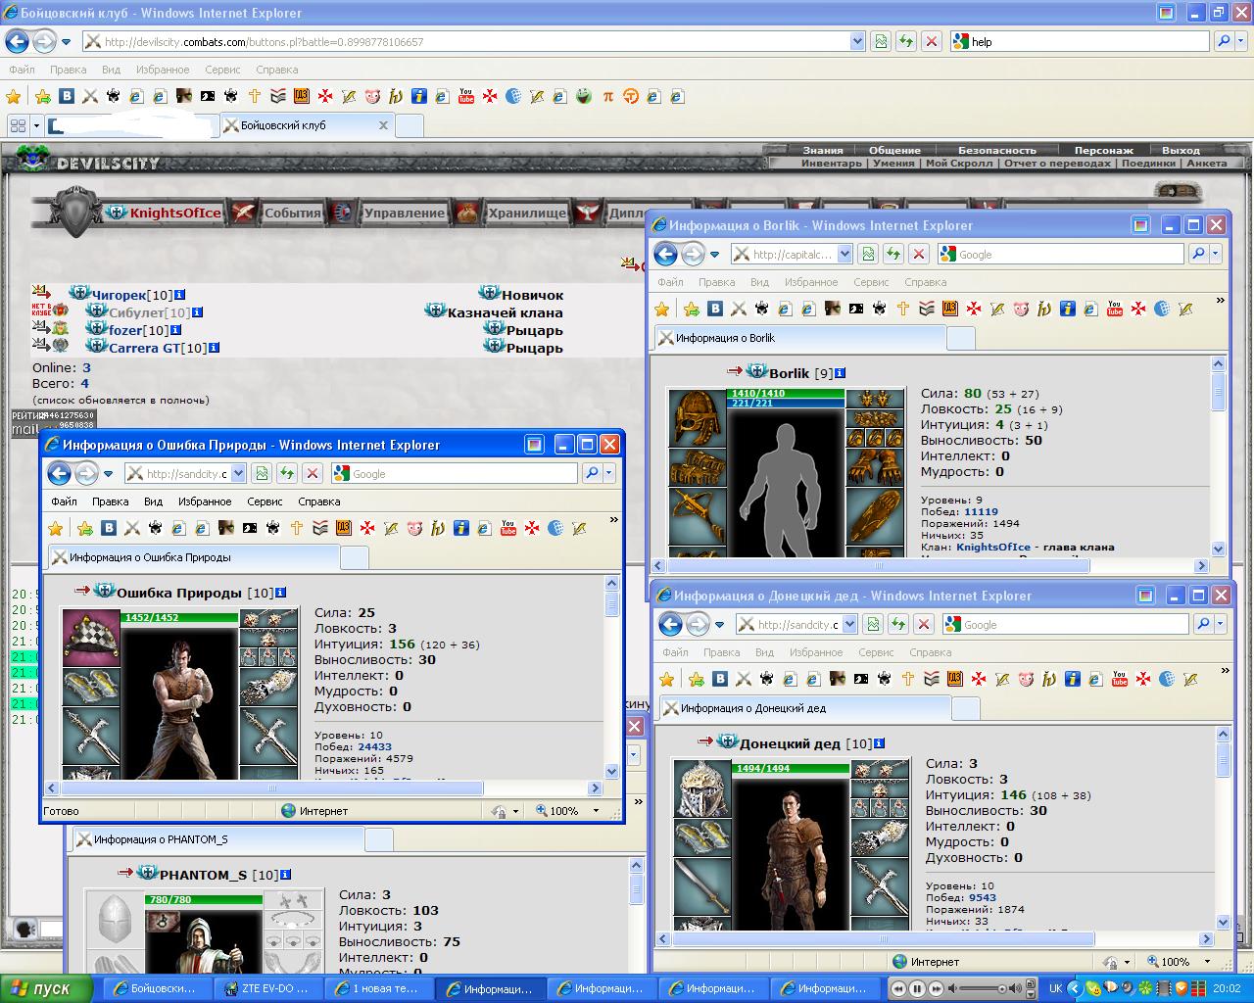
Task: Open fozer's profile link
Action: pos(125,330)
